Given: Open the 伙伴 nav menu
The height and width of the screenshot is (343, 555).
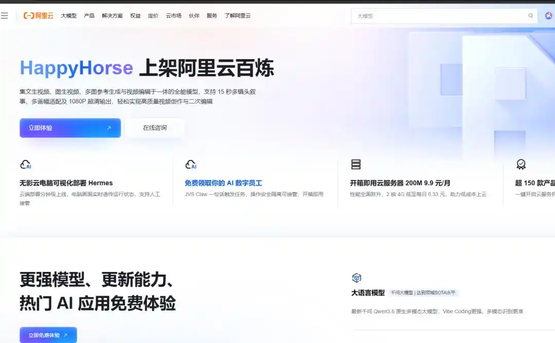Looking at the screenshot, I should (194, 15).
